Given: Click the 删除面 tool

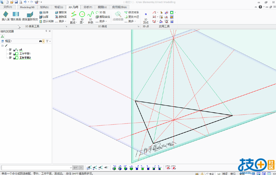Looking at the screenshot, I should coord(61,17).
